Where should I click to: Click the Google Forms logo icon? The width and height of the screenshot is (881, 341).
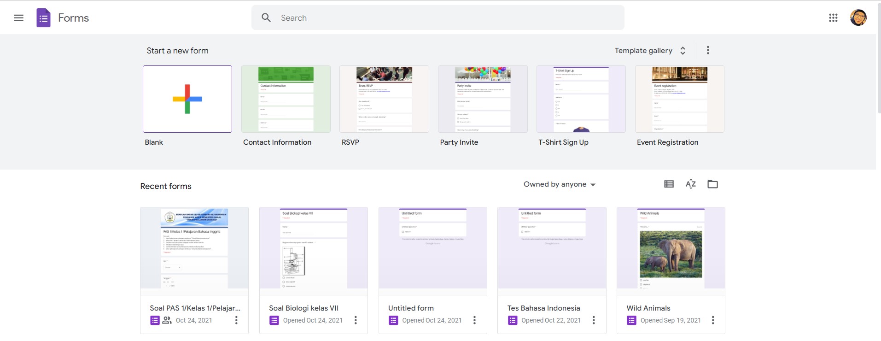(43, 18)
